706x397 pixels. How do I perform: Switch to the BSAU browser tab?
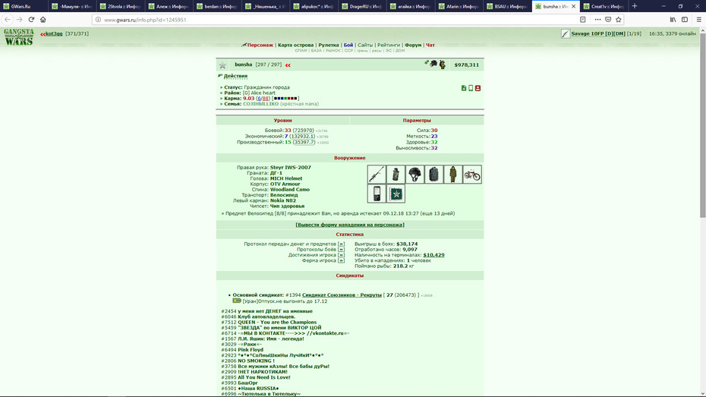(507, 6)
